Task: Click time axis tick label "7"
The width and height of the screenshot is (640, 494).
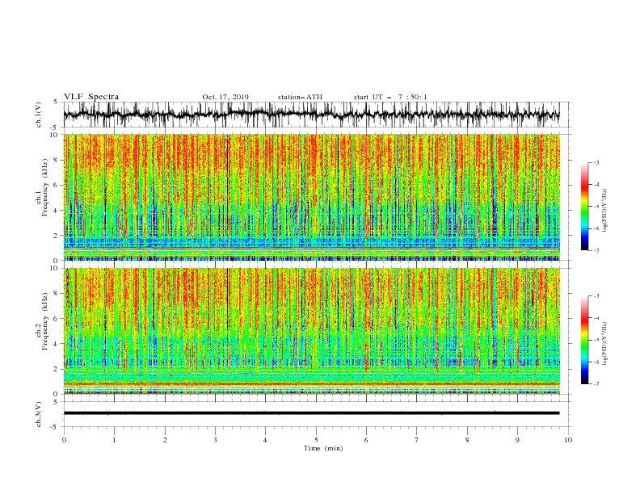Action: [x=417, y=440]
